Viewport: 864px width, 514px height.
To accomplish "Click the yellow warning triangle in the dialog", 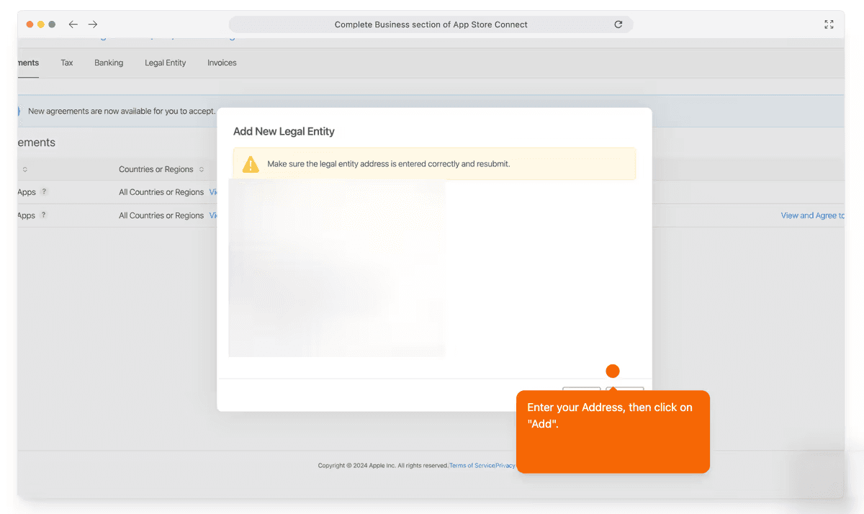I will (x=250, y=163).
